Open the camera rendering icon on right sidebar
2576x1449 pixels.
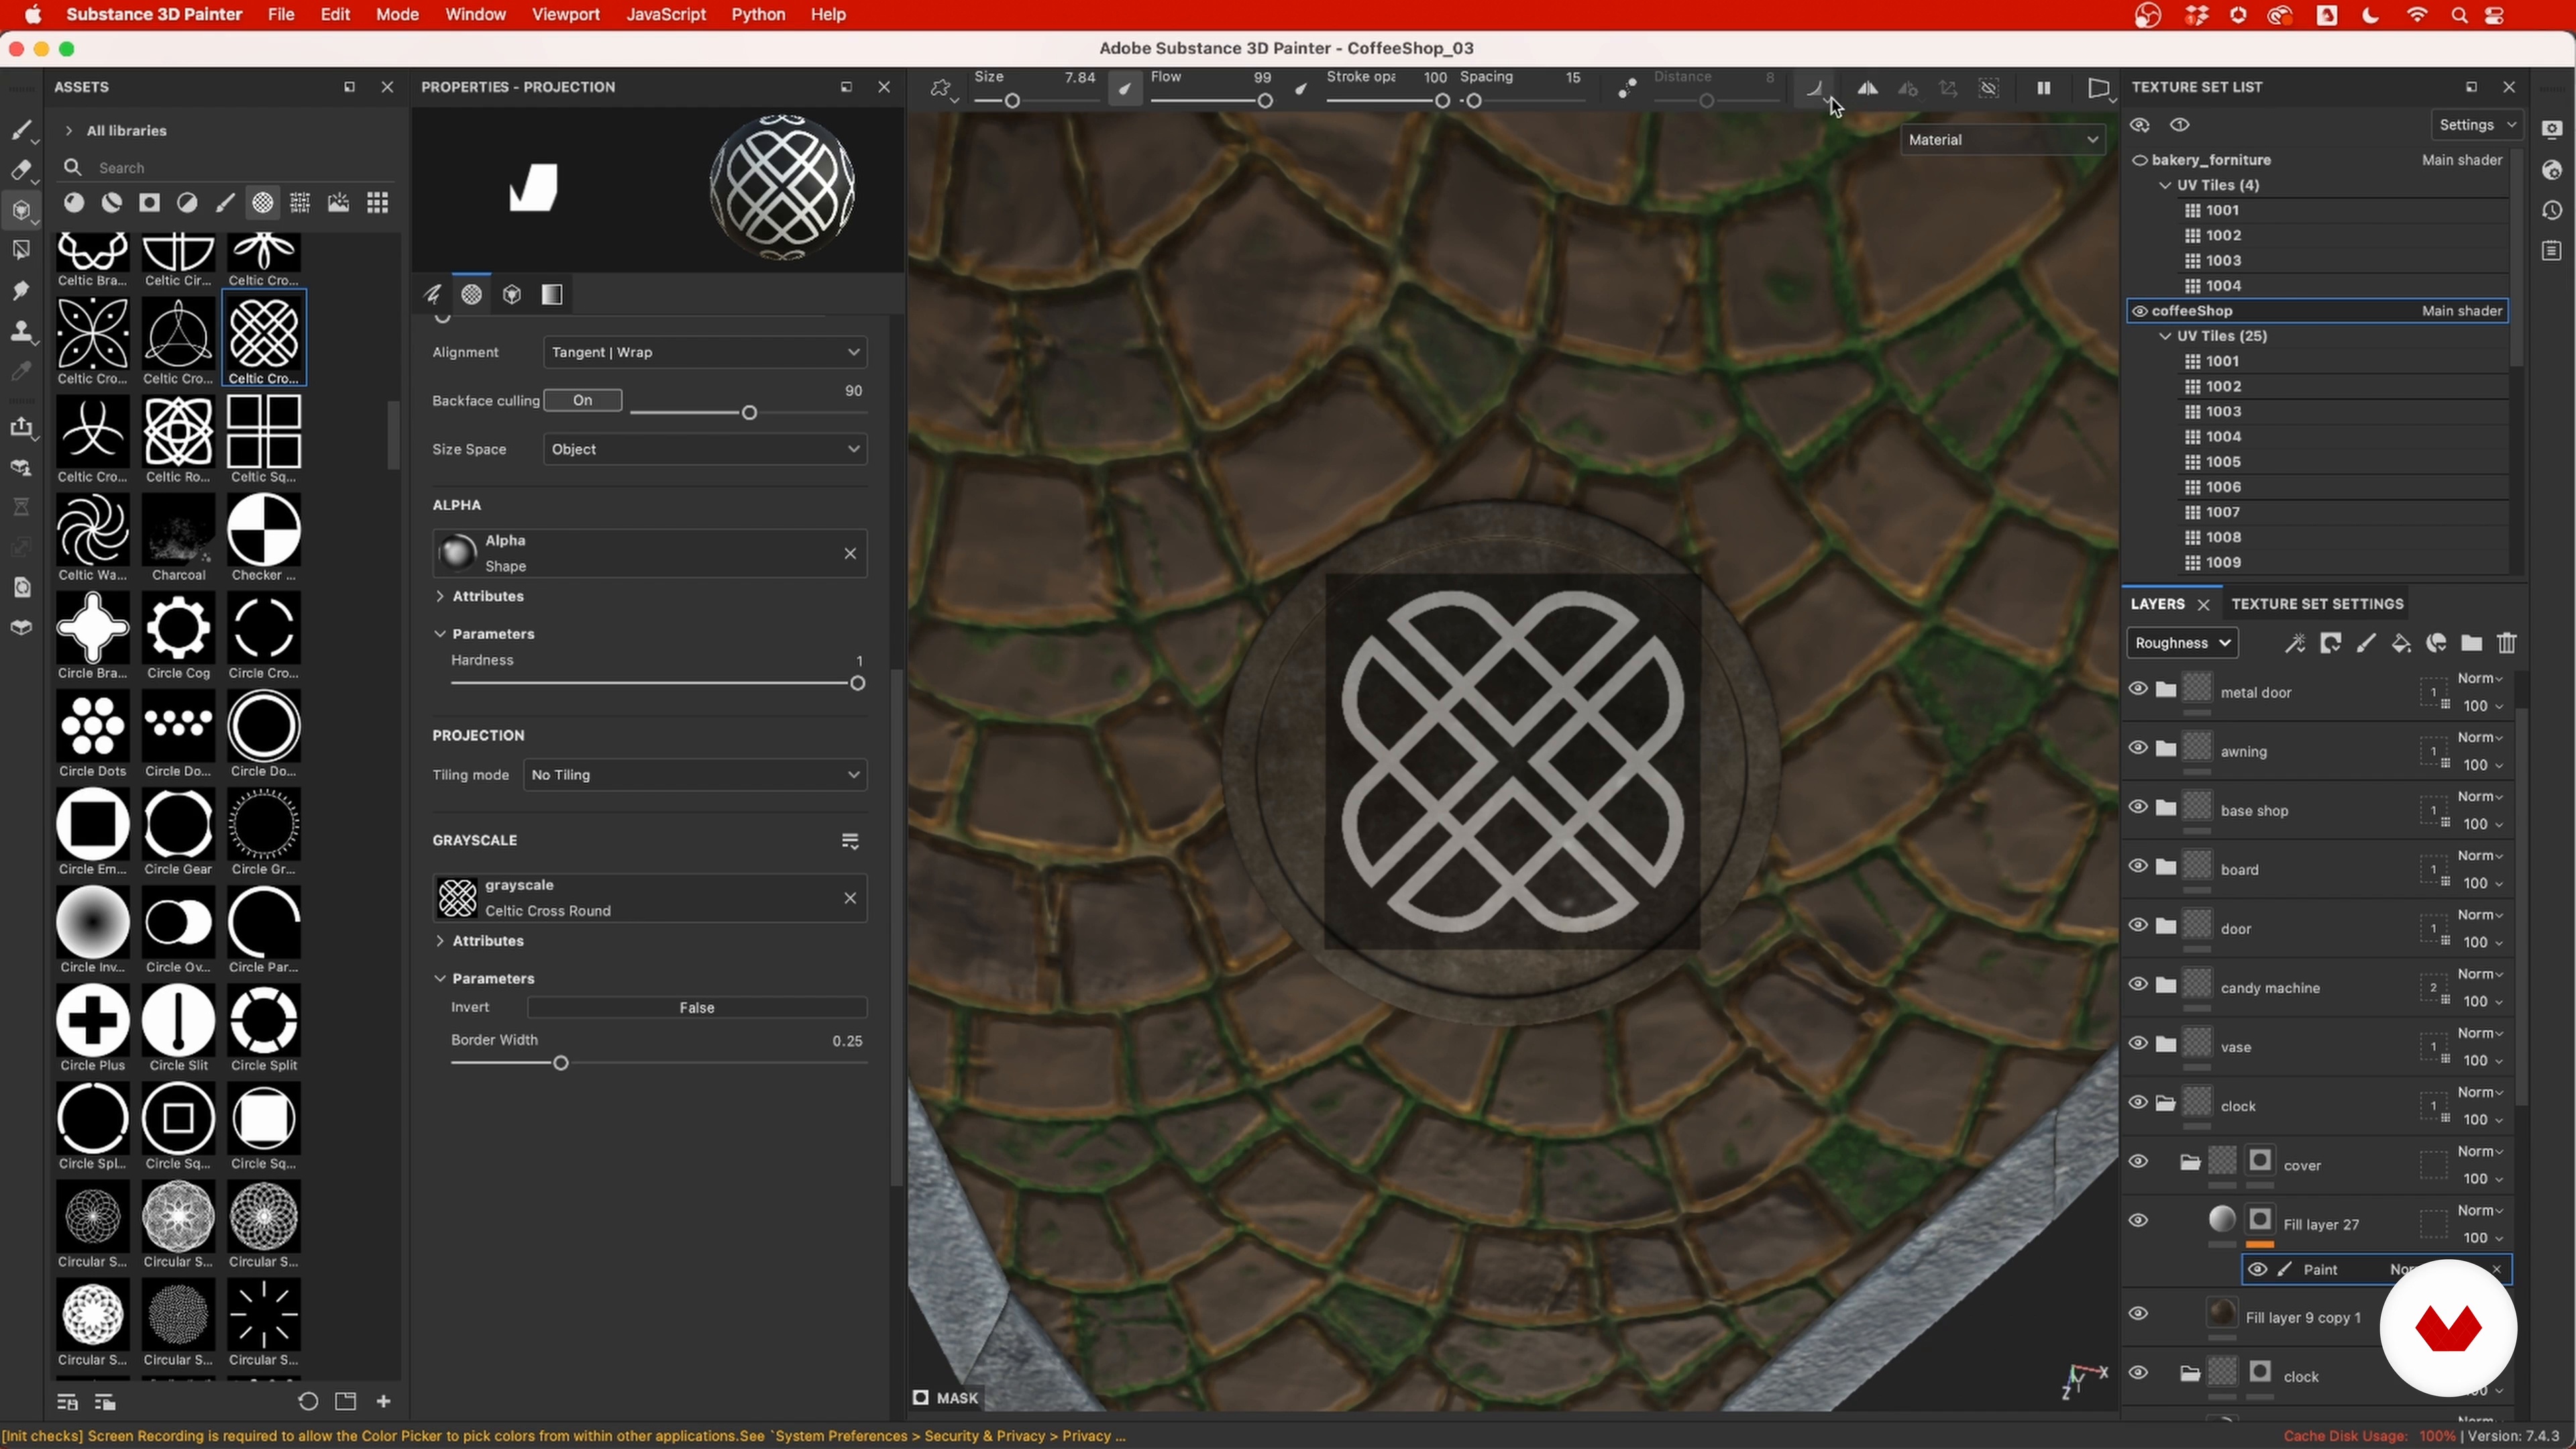coord(2552,129)
